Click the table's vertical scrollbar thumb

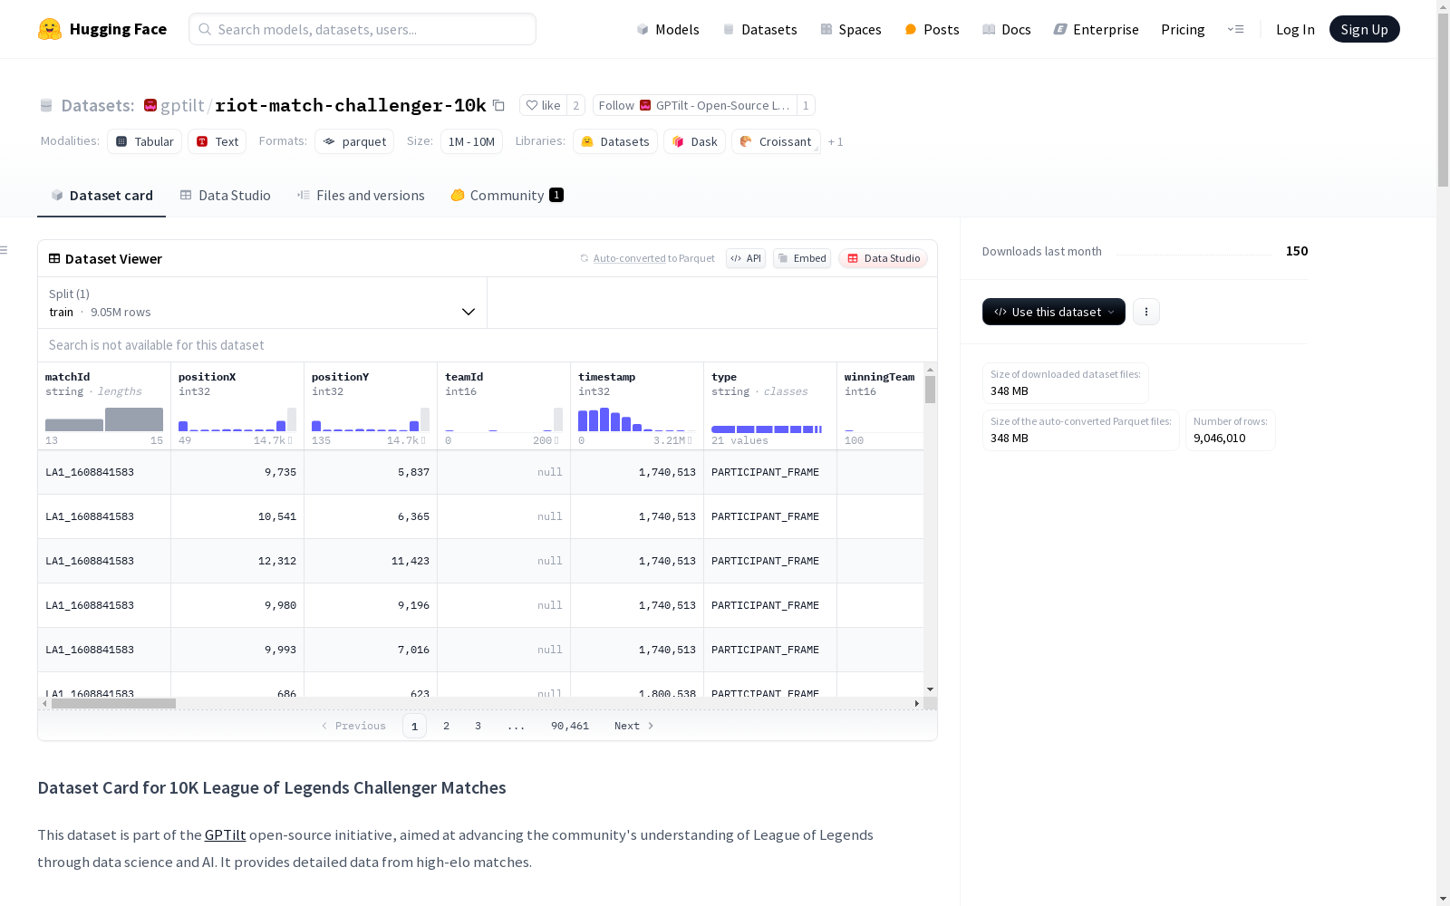930,390
